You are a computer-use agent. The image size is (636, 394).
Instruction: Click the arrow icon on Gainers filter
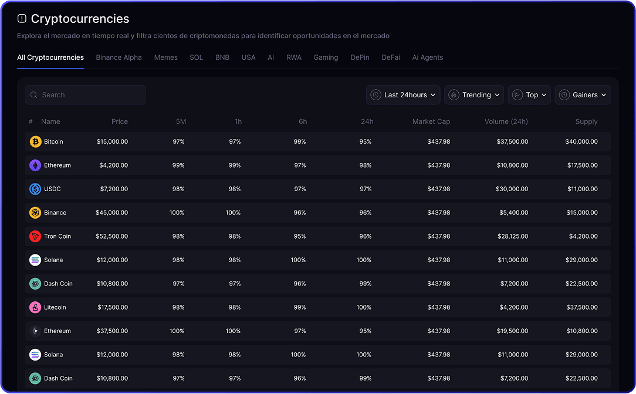click(564, 95)
